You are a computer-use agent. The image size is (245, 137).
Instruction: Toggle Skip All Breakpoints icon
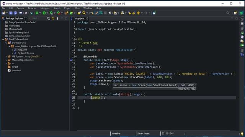(x=26, y=13)
